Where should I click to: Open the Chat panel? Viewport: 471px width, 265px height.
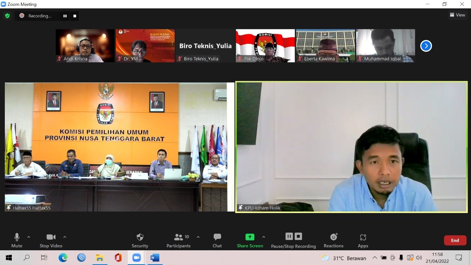(217, 240)
